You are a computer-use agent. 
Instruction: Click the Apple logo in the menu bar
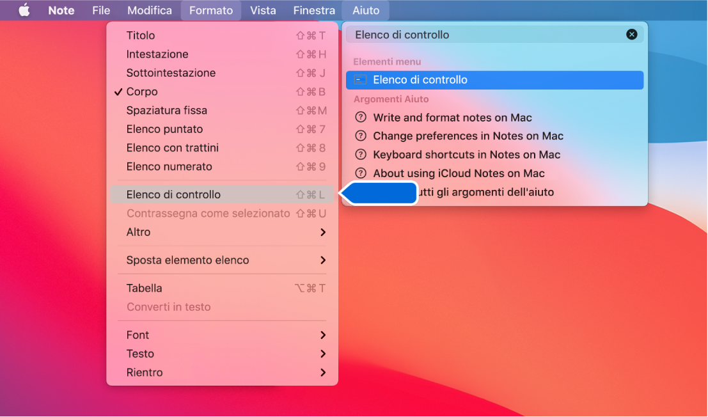click(x=23, y=10)
